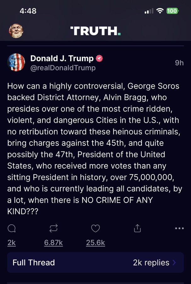Image resolution: width=191 pixels, height=284 pixels.
Task: Open profile avatar in top header
Action: (x=16, y=31)
